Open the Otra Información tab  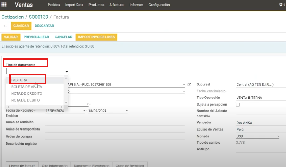[x=55, y=164]
